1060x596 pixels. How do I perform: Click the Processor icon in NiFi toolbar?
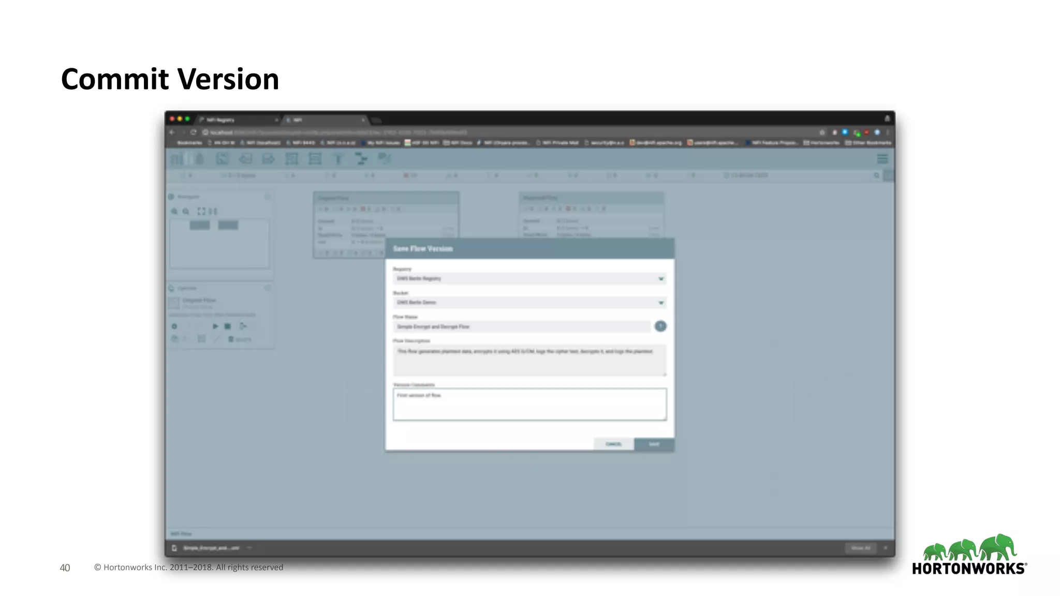[x=223, y=159]
